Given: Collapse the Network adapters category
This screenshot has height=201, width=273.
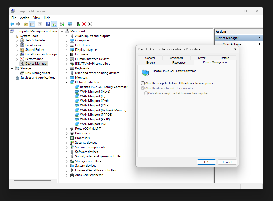Looking at the screenshot, I should point(67,82).
